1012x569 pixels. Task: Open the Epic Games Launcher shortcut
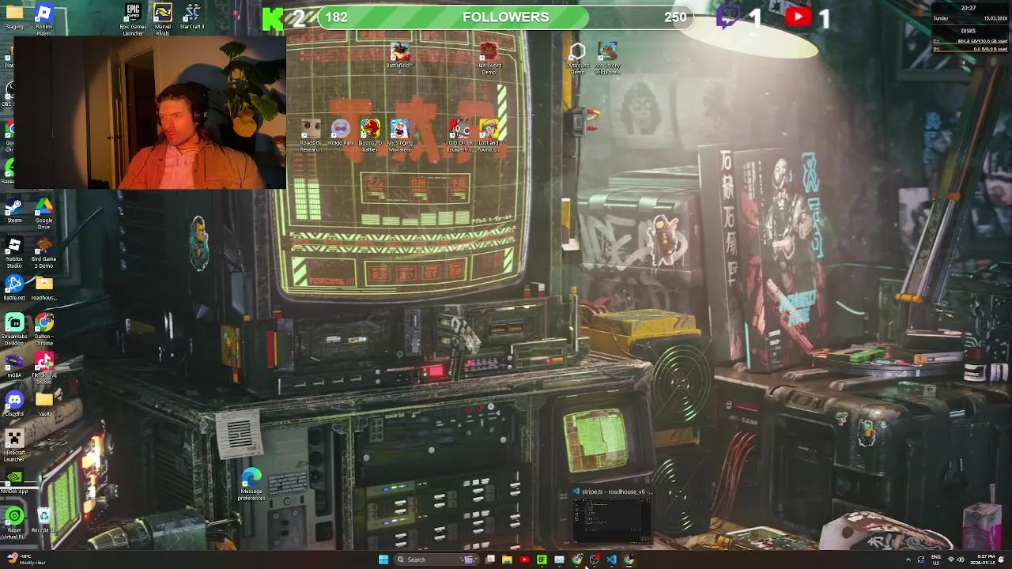click(133, 19)
